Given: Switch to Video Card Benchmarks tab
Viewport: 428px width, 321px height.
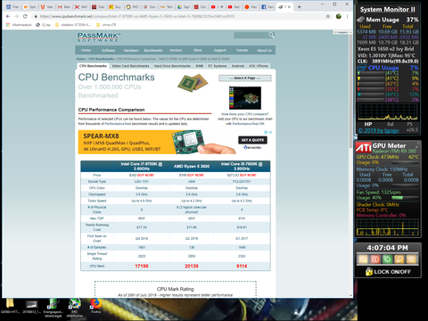Looking at the screenshot, I should pos(131,66).
